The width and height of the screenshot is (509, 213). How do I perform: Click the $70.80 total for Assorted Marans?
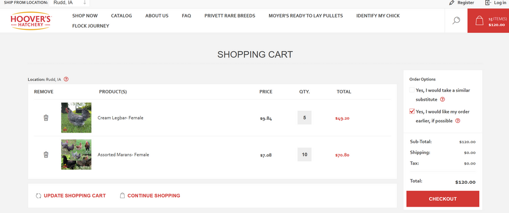coord(342,155)
